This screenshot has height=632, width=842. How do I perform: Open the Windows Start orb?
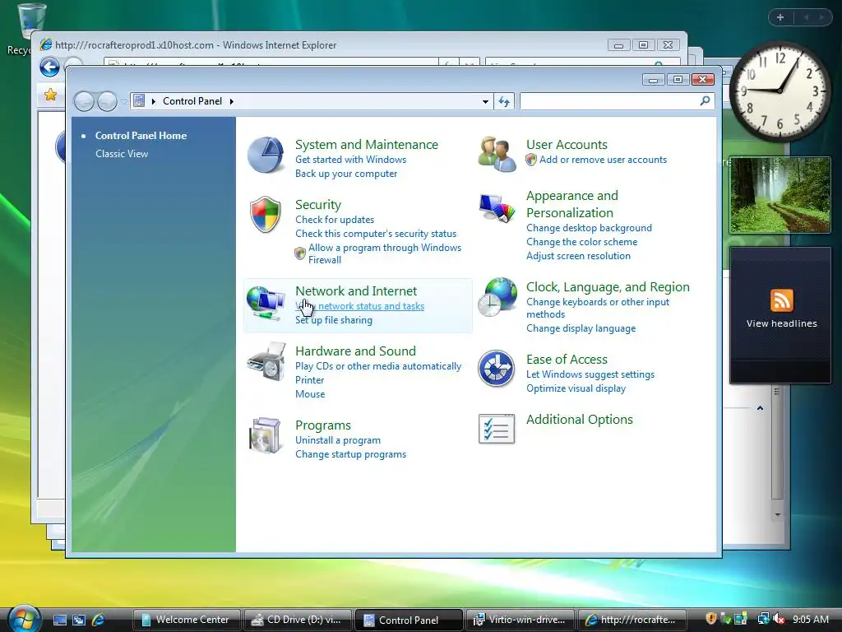pyautogui.click(x=24, y=618)
